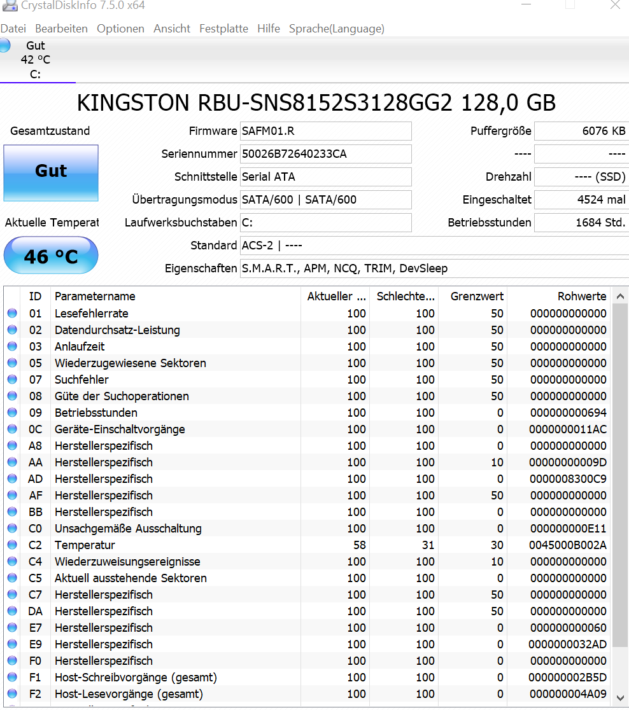Click status dot for ID C7 row
The width and height of the screenshot is (629, 710).
coord(12,594)
